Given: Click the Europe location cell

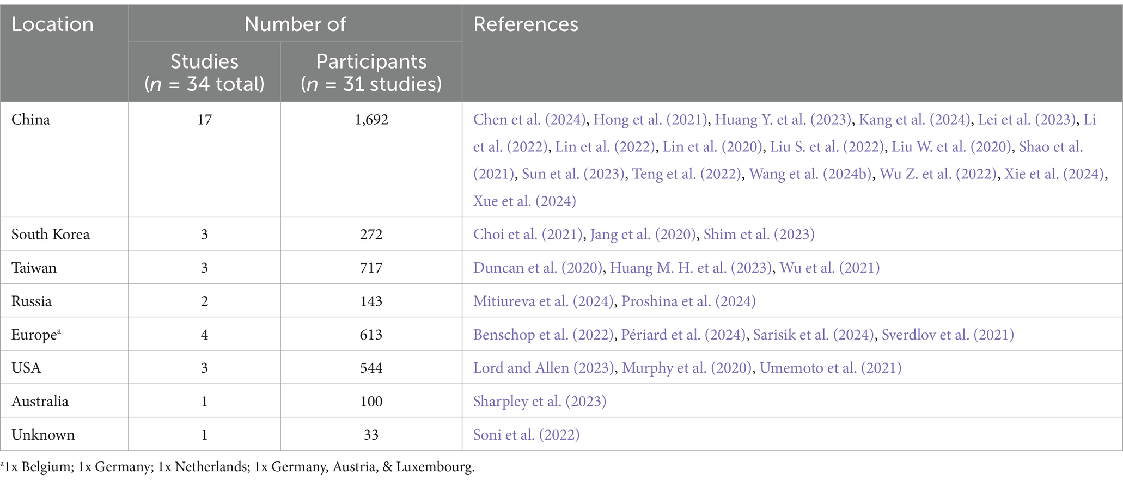Looking at the screenshot, I should tap(64, 335).
